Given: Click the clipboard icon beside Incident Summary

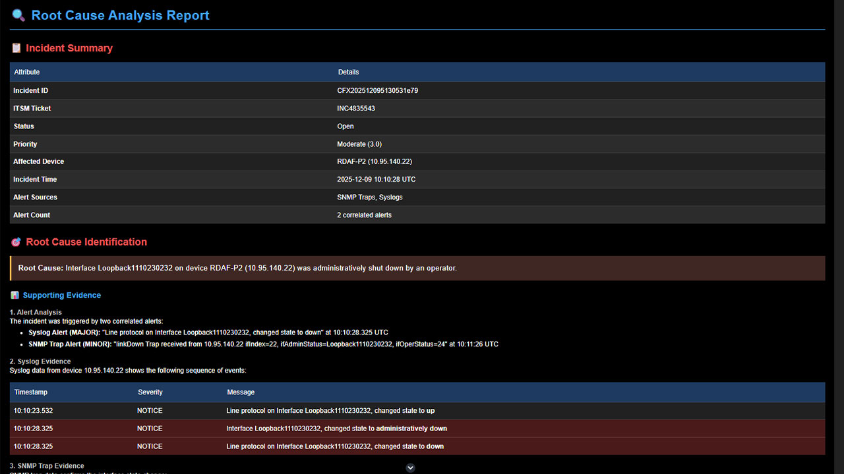Looking at the screenshot, I should [16, 48].
